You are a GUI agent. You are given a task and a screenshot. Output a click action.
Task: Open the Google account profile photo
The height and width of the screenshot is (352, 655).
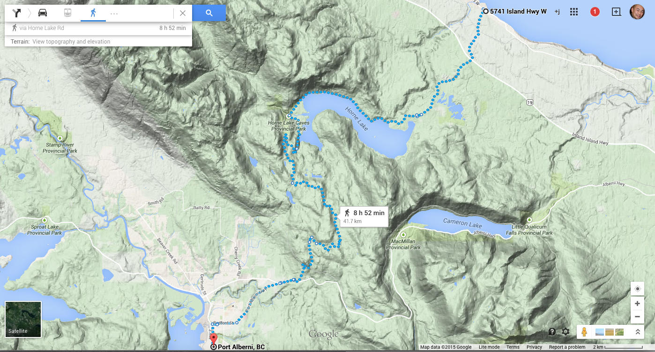[x=637, y=12]
